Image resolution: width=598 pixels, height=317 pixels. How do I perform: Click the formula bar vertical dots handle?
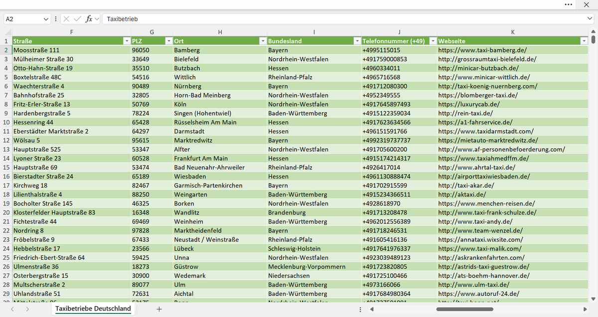[x=55, y=19]
